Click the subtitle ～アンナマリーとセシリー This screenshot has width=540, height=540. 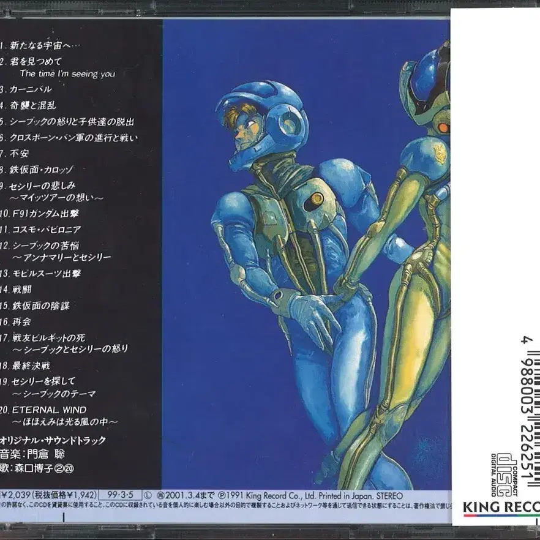(62, 257)
